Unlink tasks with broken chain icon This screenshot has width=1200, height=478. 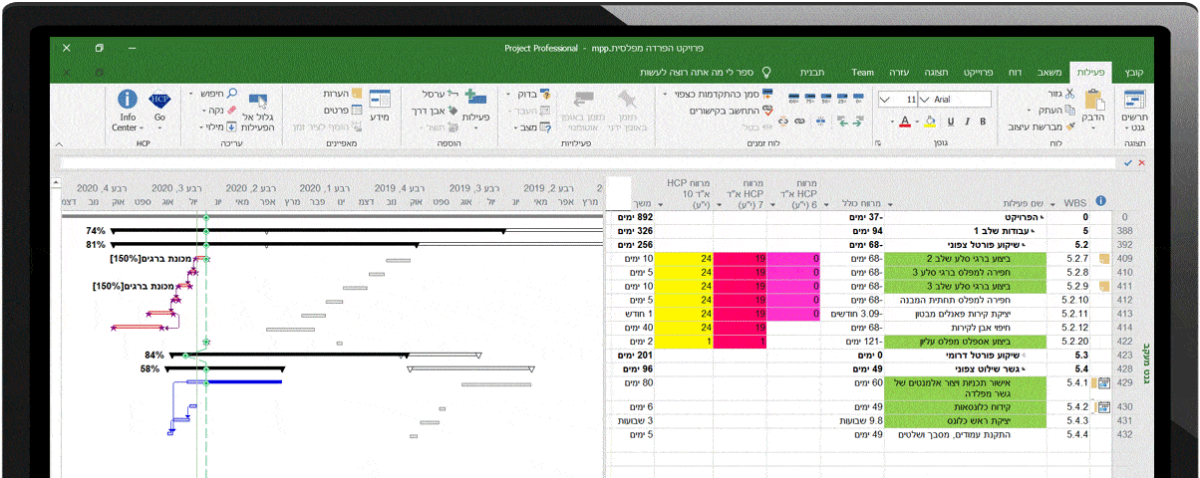click(783, 120)
